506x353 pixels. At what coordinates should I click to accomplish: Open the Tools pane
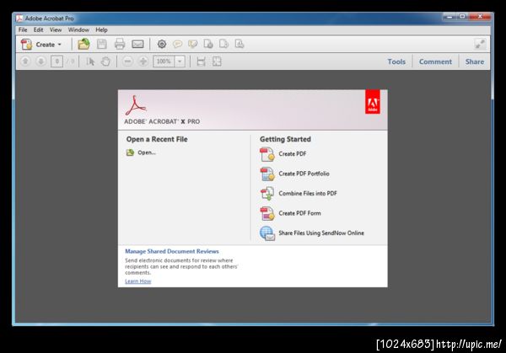(x=396, y=62)
